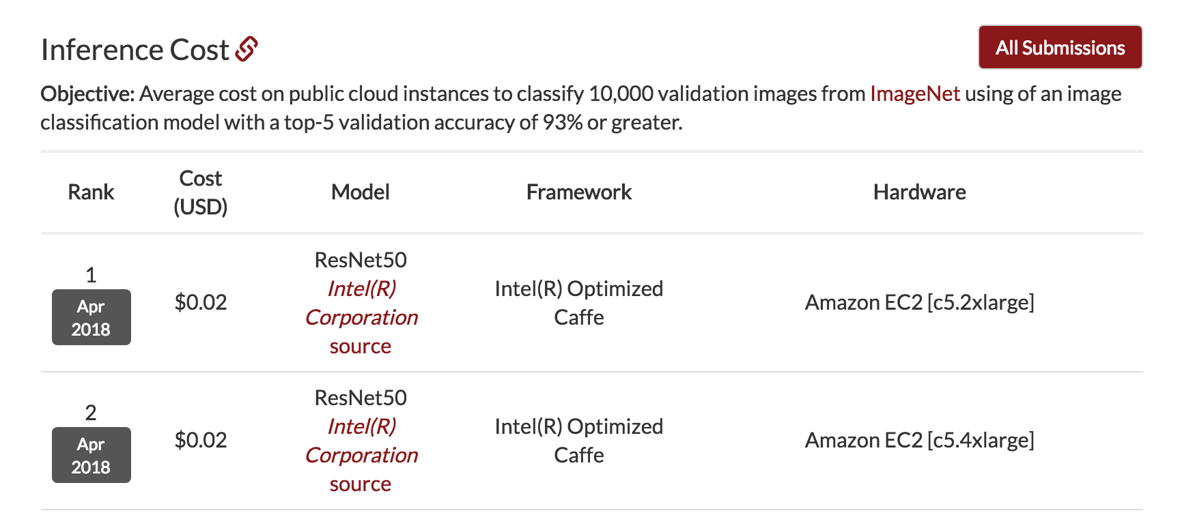
Task: Open Intel(R) Corporation link in rank 2 row
Action: click(x=361, y=441)
